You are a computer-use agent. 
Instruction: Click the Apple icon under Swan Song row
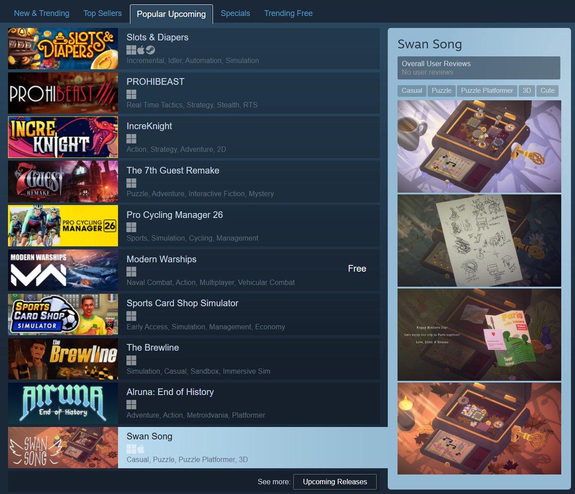click(x=141, y=449)
